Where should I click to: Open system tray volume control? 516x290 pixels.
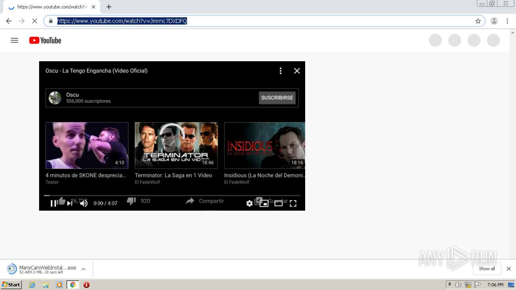(x=458, y=285)
